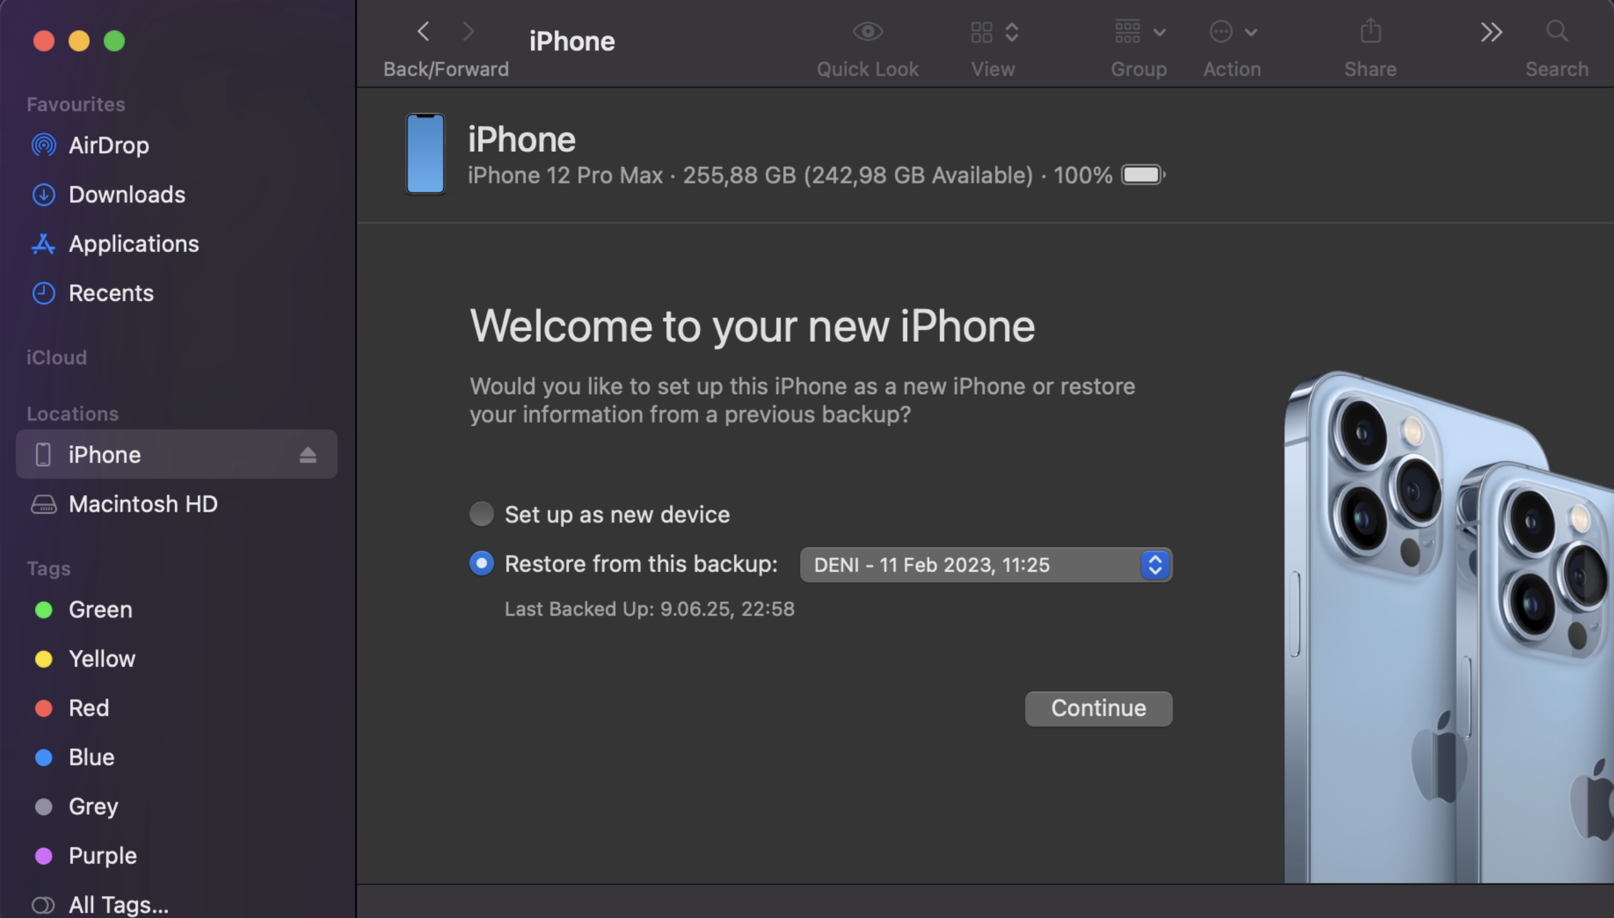Open AirDrop in the sidebar

pos(176,145)
